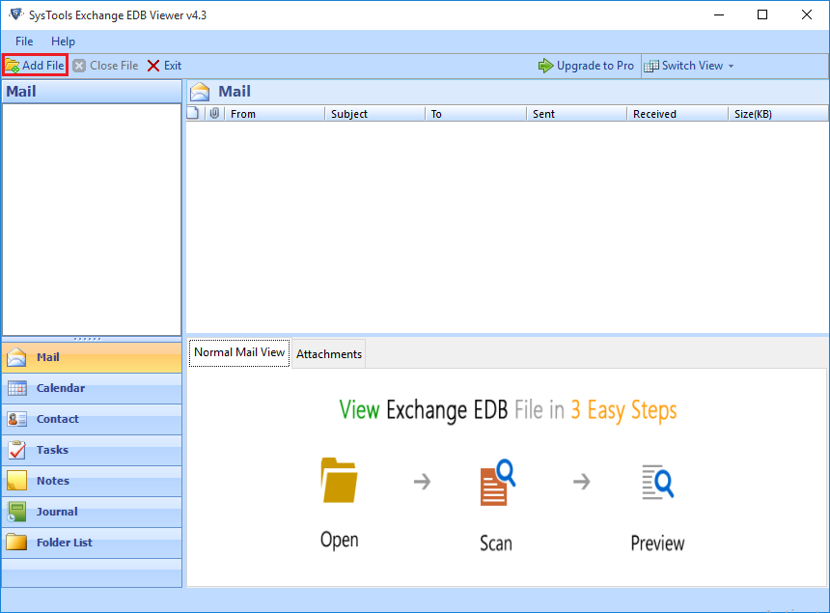Click the item type page icon column header
The height and width of the screenshot is (613, 830).
[x=194, y=113]
